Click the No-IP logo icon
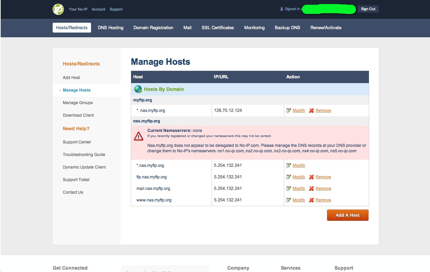This screenshot has width=430, height=272. coord(58,9)
